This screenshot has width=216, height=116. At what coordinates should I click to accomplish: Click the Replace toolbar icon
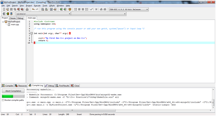click(47, 9)
